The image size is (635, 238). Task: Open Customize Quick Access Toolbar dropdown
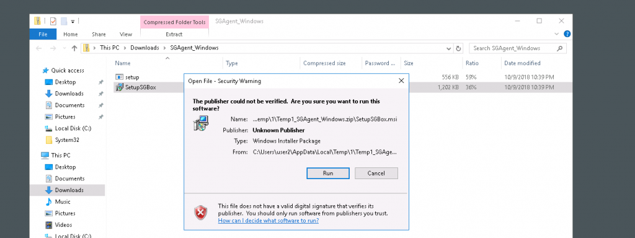coord(73,22)
